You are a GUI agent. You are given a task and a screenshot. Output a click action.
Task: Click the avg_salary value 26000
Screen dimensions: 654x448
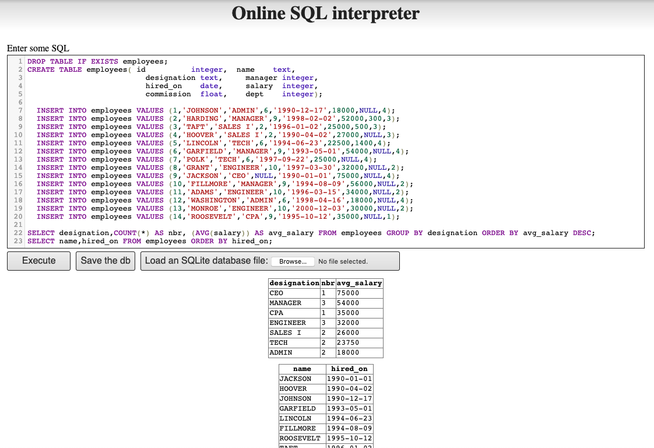359,332
